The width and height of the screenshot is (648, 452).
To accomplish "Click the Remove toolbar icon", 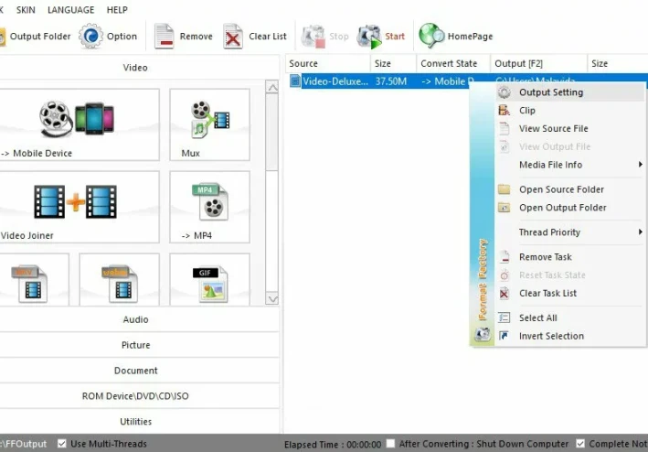I will pyautogui.click(x=165, y=37).
